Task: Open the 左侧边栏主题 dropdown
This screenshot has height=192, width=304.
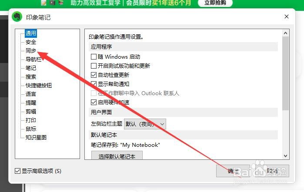Action: tap(145, 124)
